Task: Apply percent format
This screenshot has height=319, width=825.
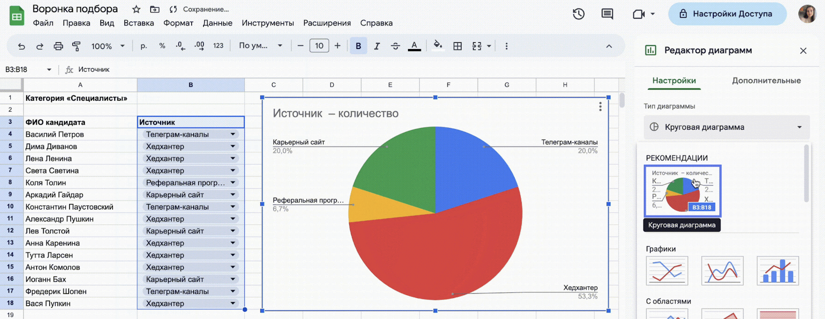Action: [162, 46]
